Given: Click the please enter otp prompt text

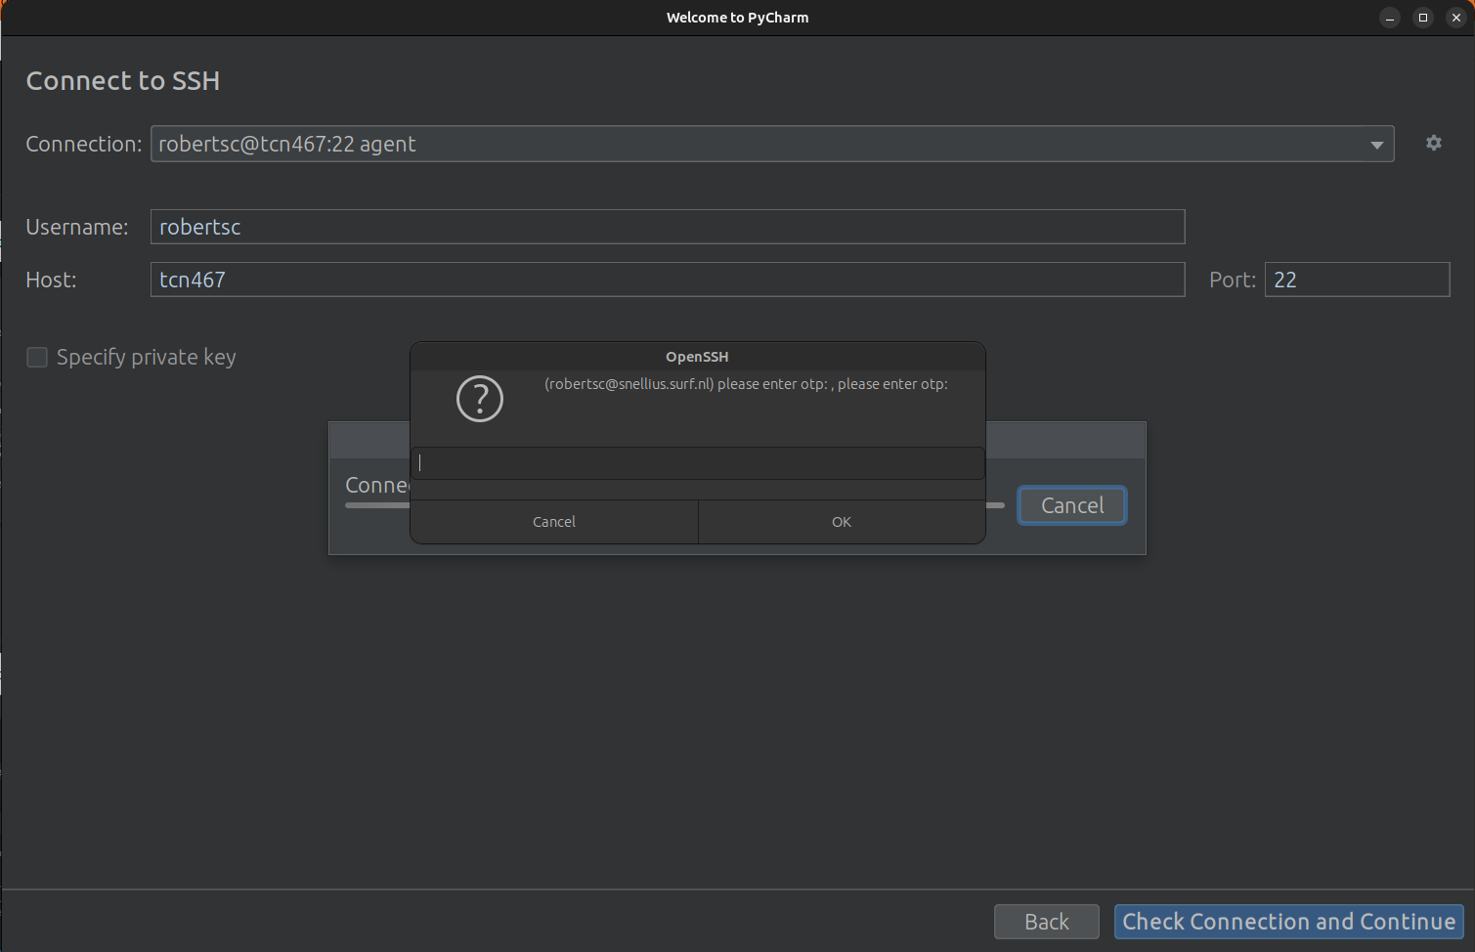Looking at the screenshot, I should tap(746, 384).
